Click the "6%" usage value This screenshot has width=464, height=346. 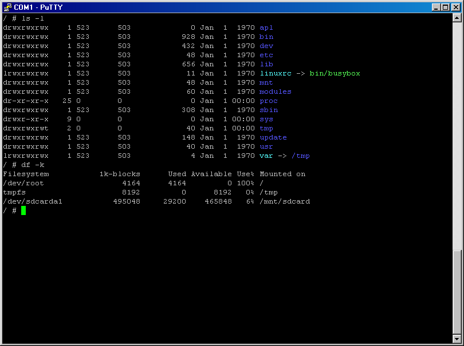pos(250,201)
